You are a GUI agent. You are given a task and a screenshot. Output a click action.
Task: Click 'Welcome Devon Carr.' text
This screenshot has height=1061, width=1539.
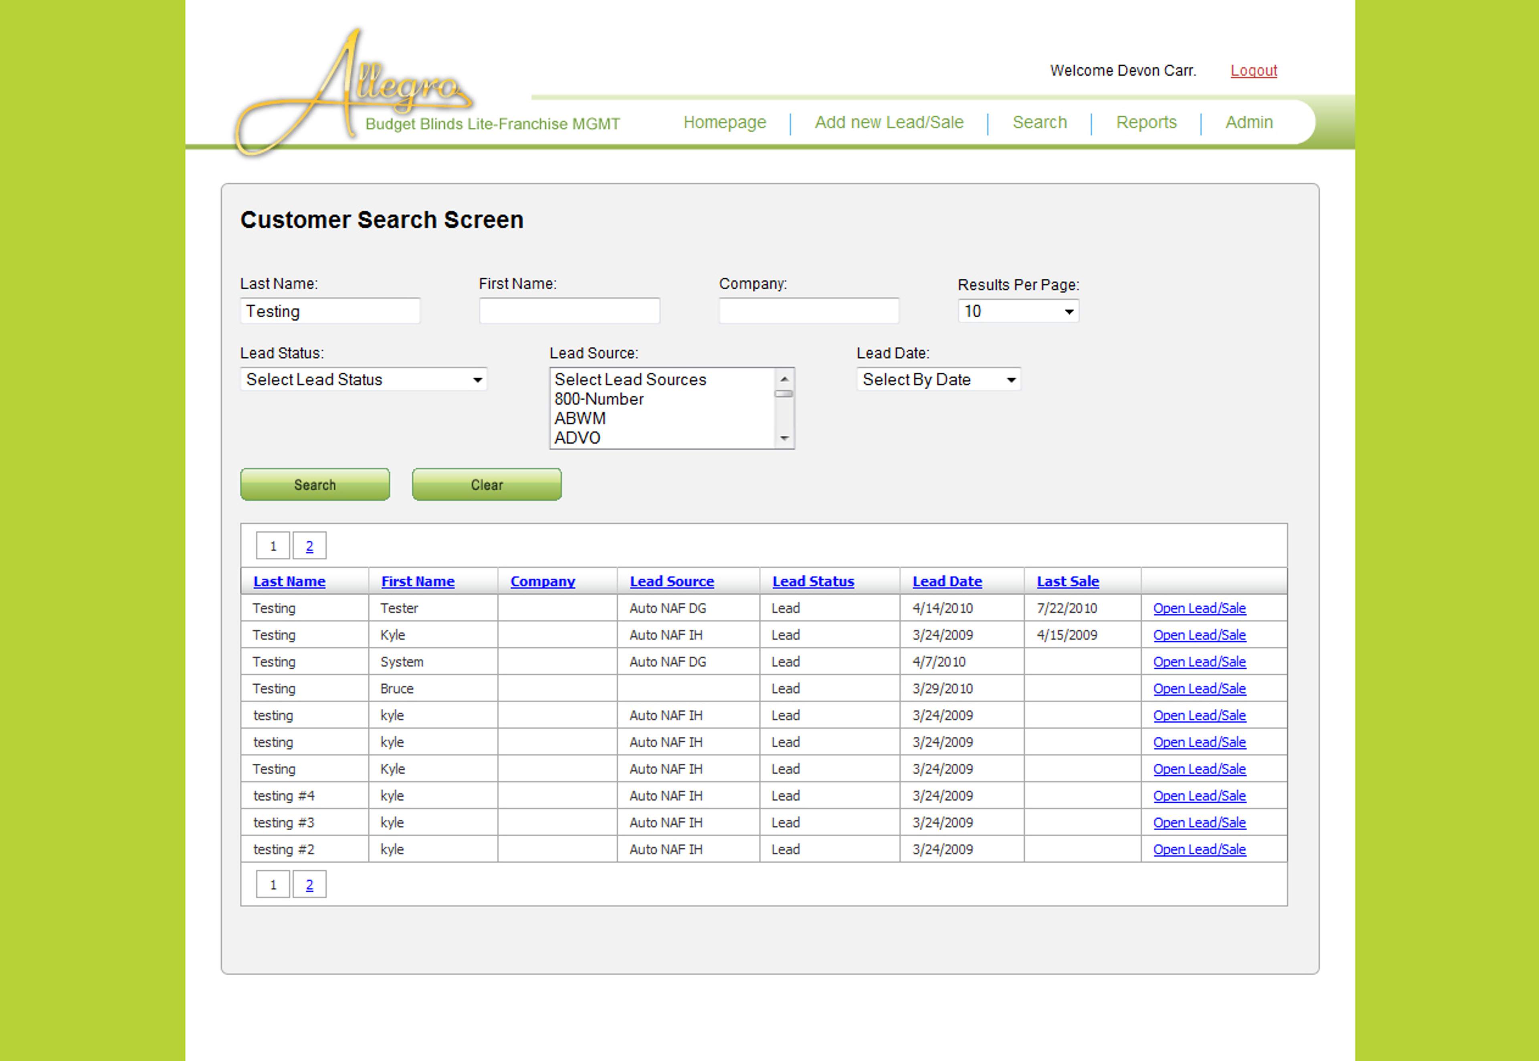1123,71
